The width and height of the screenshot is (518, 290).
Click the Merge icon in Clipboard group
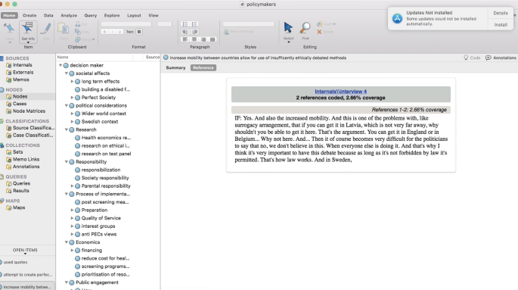tap(78, 39)
